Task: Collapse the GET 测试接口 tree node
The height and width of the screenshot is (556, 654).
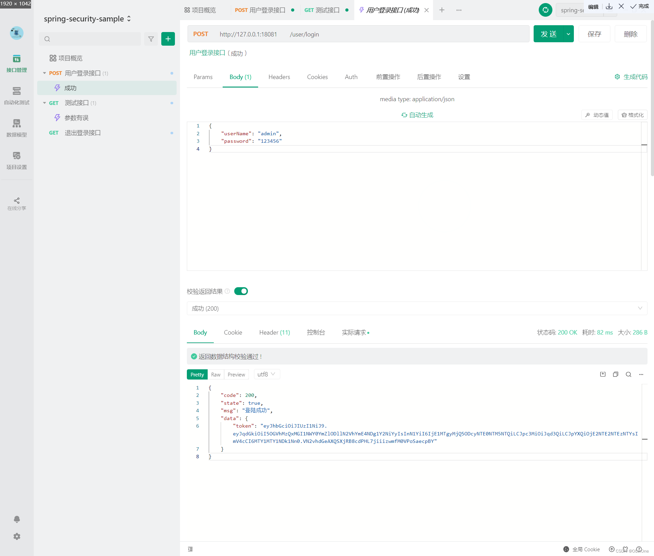Action: [x=44, y=103]
